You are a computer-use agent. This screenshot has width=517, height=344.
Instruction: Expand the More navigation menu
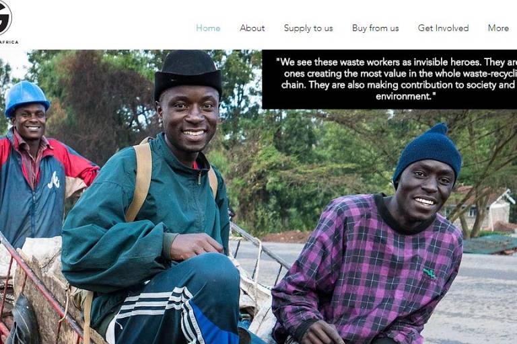click(498, 28)
